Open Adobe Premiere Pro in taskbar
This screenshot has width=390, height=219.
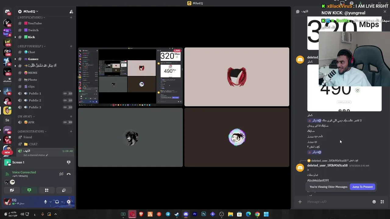point(195,214)
